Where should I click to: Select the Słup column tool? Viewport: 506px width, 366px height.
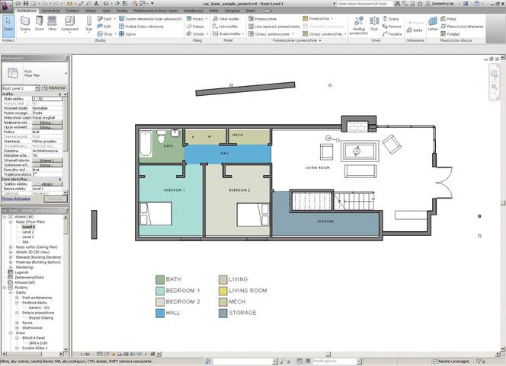tap(88, 24)
